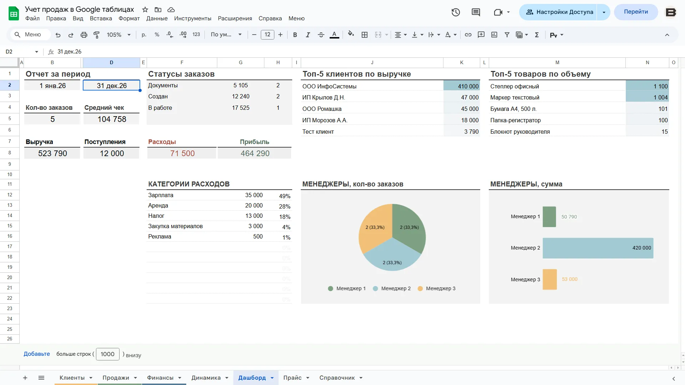Open the Borders tool

coord(365,35)
